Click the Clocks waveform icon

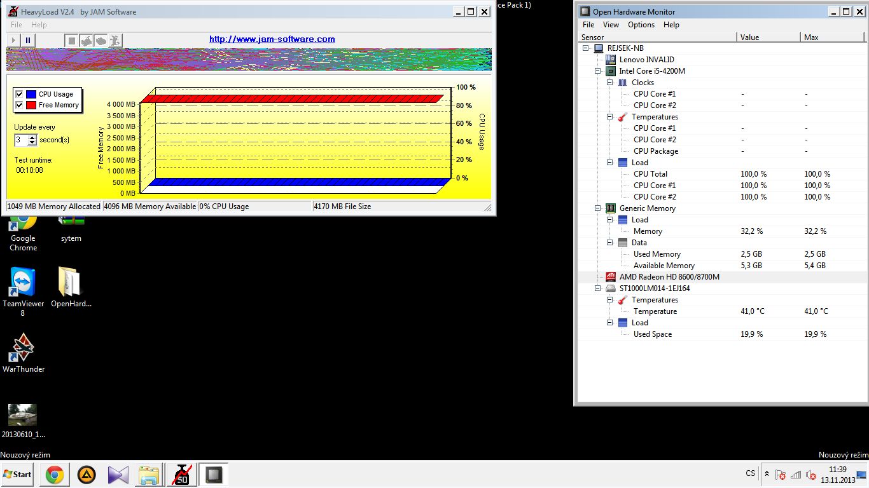tap(623, 83)
